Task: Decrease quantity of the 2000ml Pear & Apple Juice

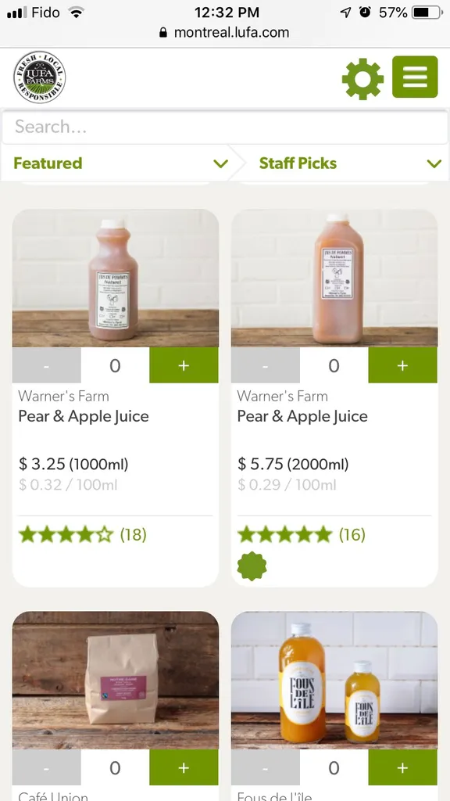Action: [265, 365]
